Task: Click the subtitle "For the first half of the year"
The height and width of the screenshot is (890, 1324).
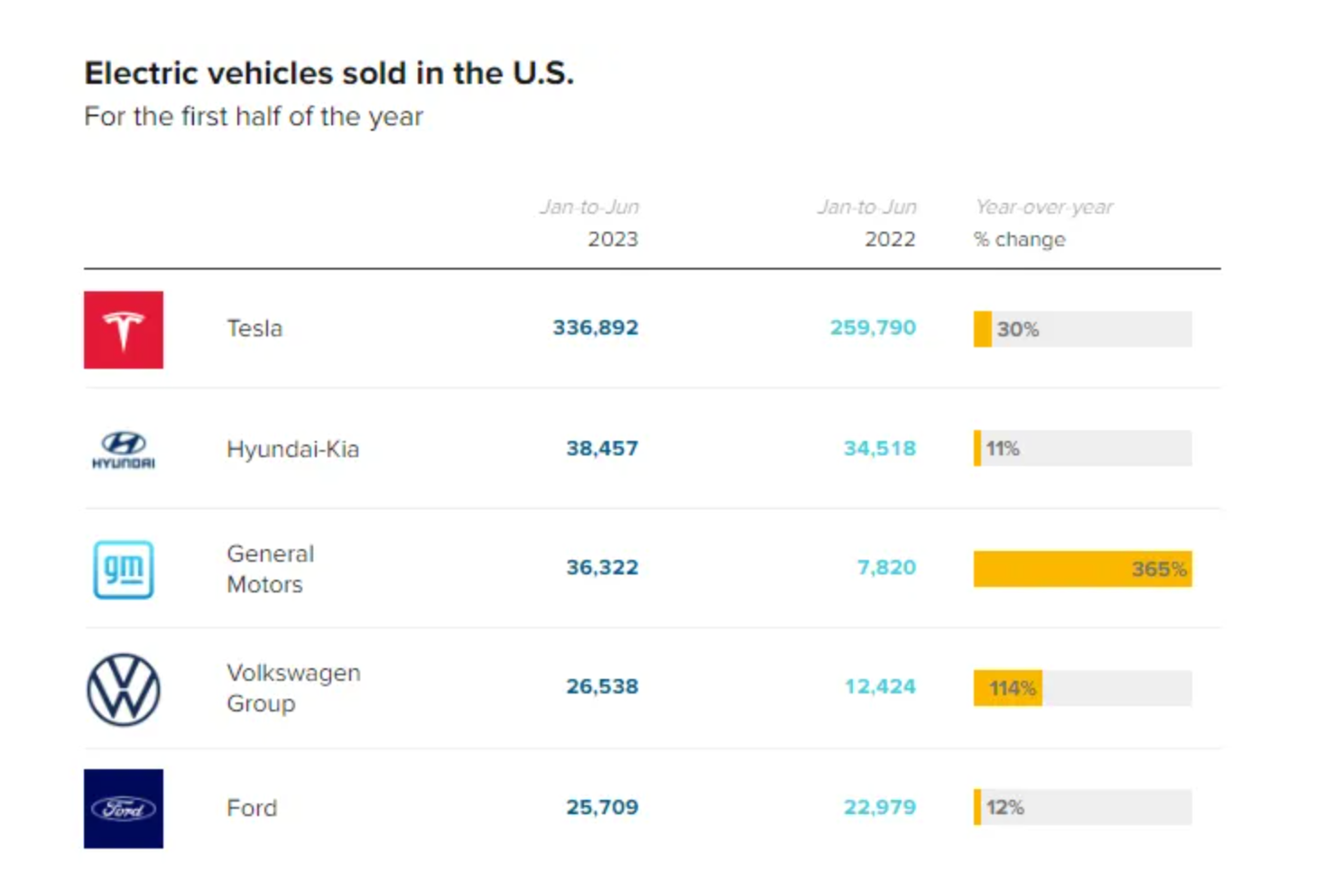Action: [x=254, y=116]
